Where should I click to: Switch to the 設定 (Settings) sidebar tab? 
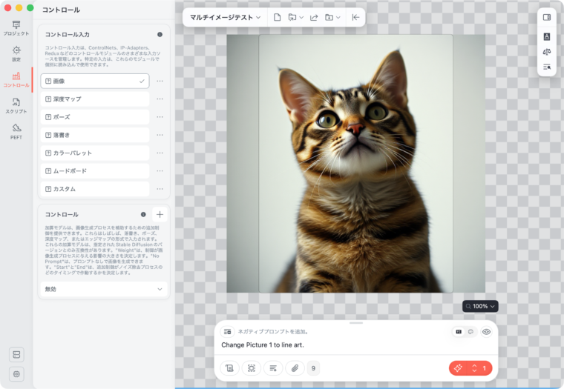coord(16,53)
